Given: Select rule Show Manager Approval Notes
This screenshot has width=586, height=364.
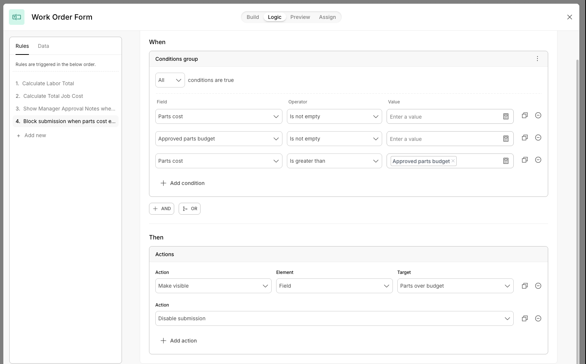Looking at the screenshot, I should 66,109.
